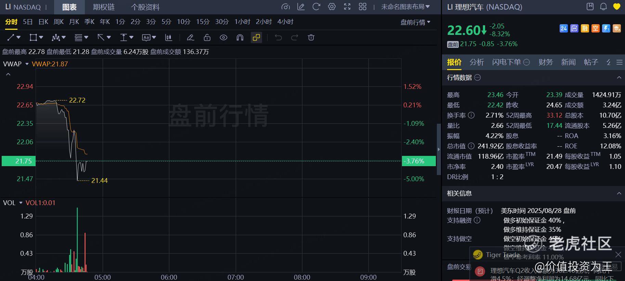Open chart settings gear icon
The image size is (625, 281).
coord(331,6)
